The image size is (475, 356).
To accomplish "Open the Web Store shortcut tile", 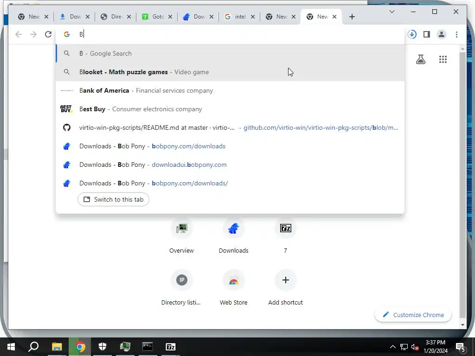I will [x=234, y=288].
